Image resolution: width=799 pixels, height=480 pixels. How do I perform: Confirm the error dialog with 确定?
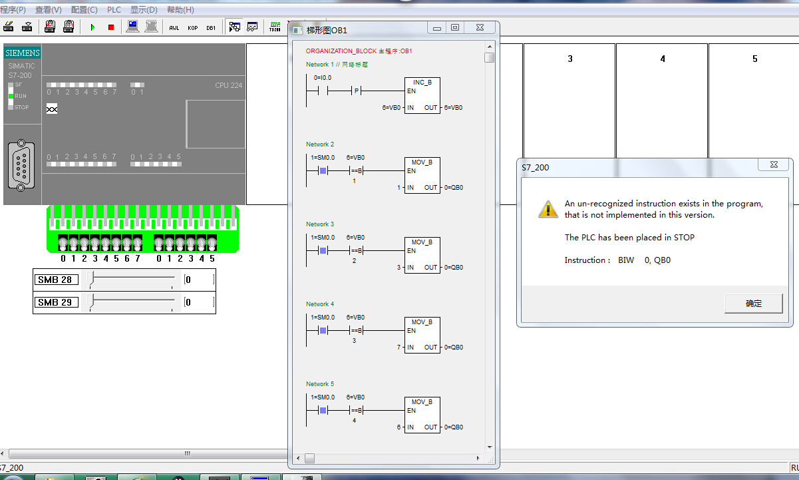753,304
